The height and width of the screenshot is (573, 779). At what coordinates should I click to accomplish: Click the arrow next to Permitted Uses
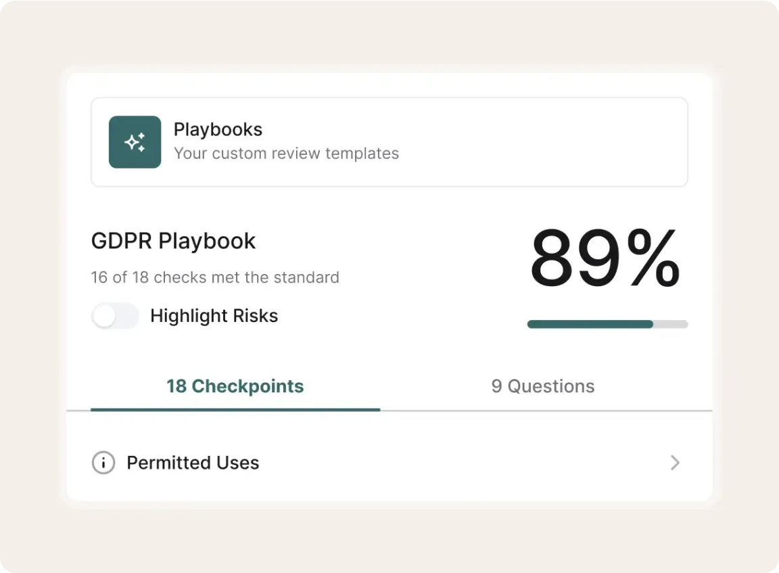coord(674,463)
